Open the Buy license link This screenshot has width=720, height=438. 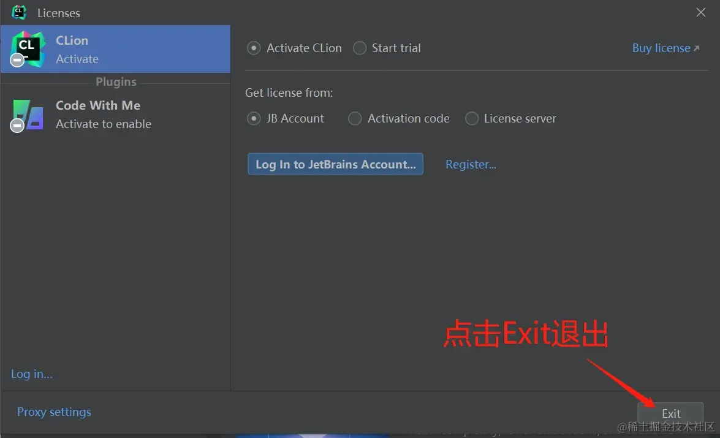click(x=666, y=48)
